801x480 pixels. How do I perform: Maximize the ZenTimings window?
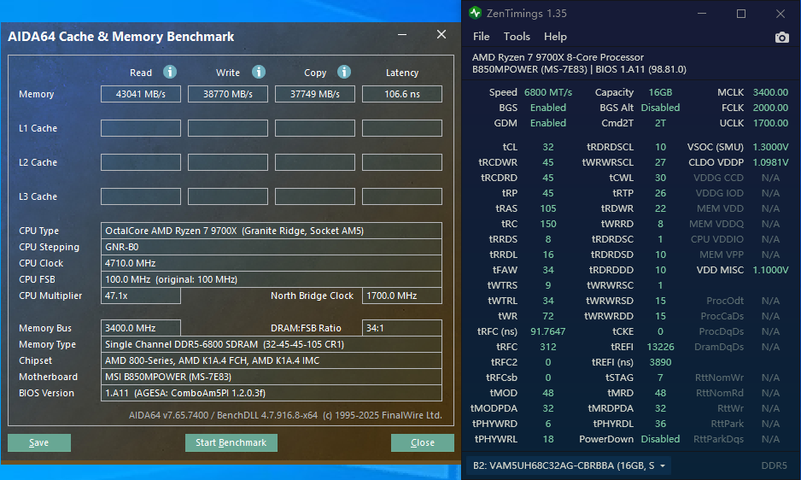[740, 14]
